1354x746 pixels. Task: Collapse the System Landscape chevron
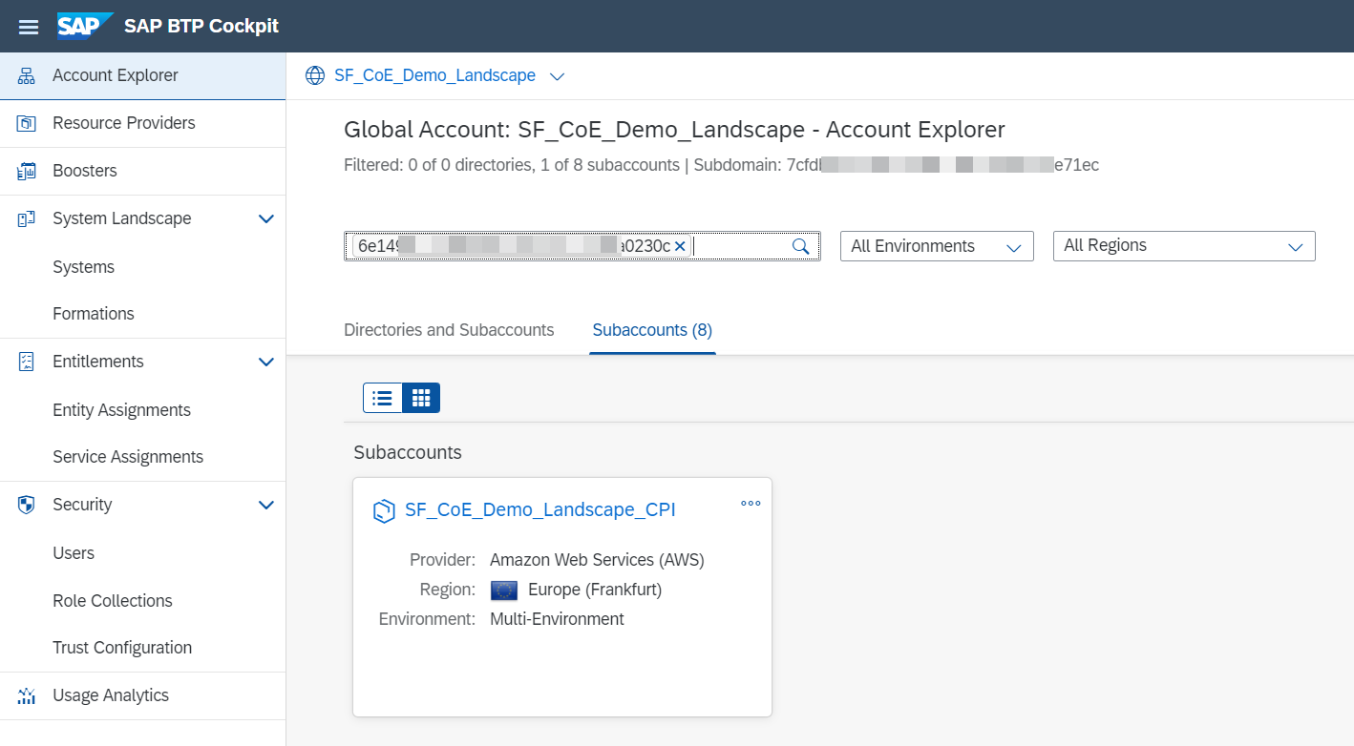(266, 219)
